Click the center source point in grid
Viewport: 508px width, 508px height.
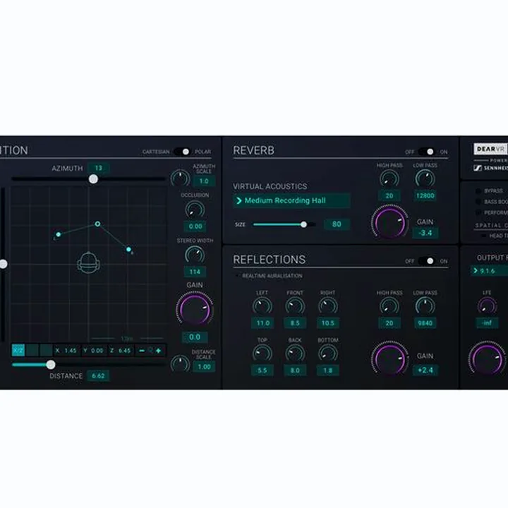tap(97, 224)
